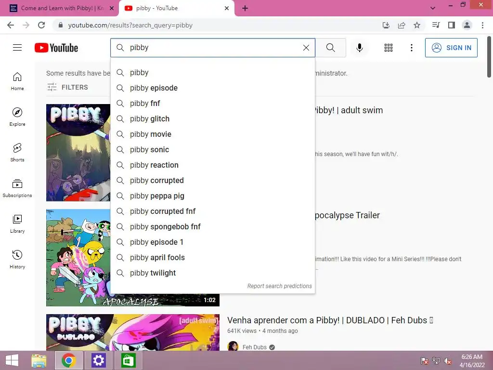Open the YouTube hamburger guide menu
The image size is (493, 370).
(x=17, y=48)
